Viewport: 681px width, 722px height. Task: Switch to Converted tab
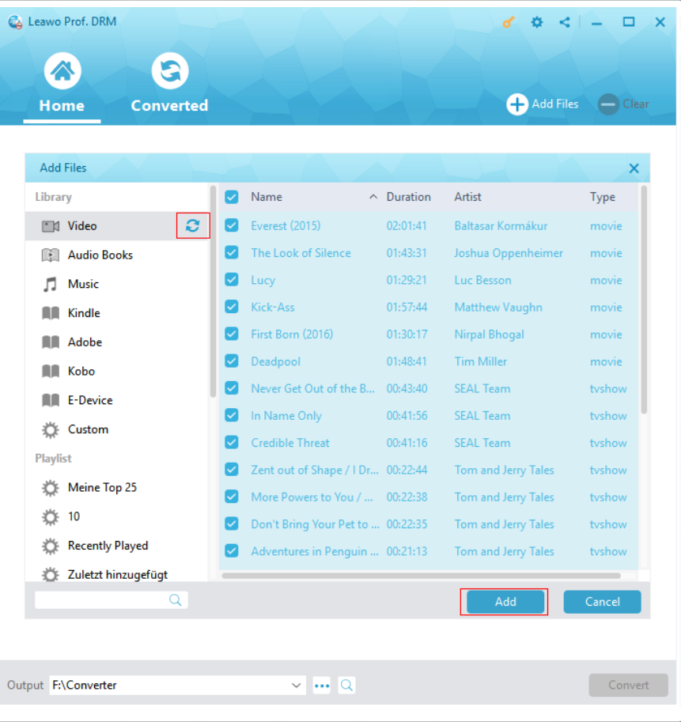[169, 83]
